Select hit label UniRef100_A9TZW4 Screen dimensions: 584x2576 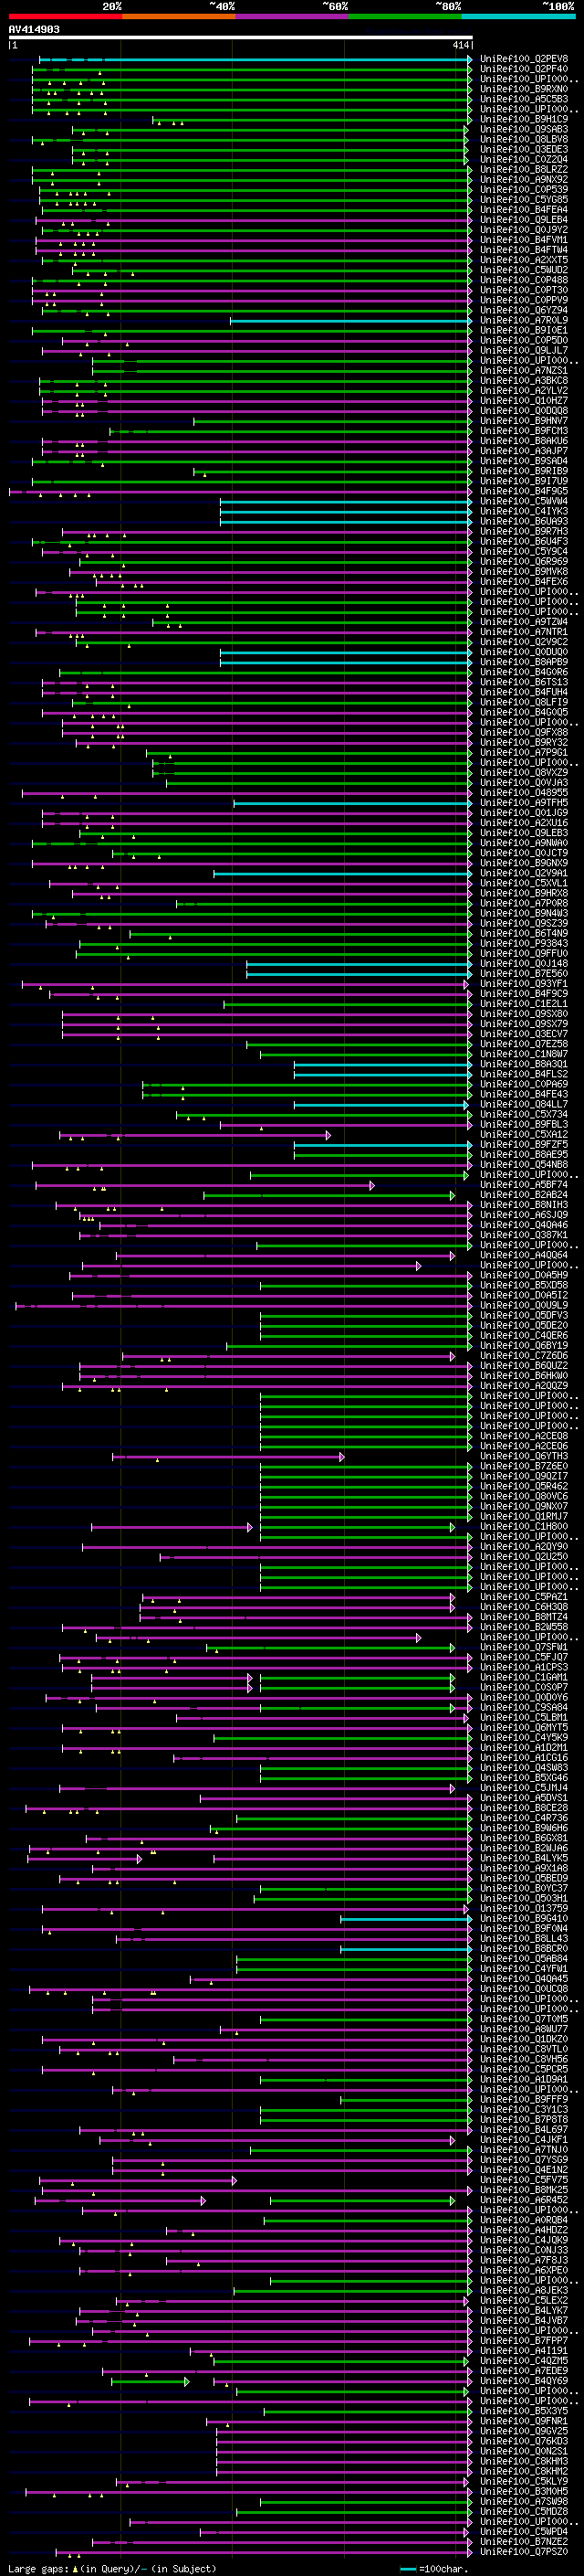tap(523, 621)
